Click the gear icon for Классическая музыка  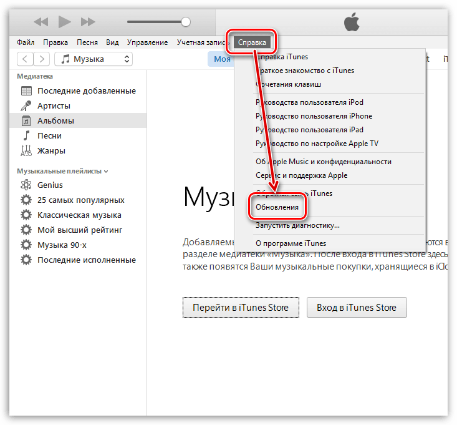click(26, 215)
